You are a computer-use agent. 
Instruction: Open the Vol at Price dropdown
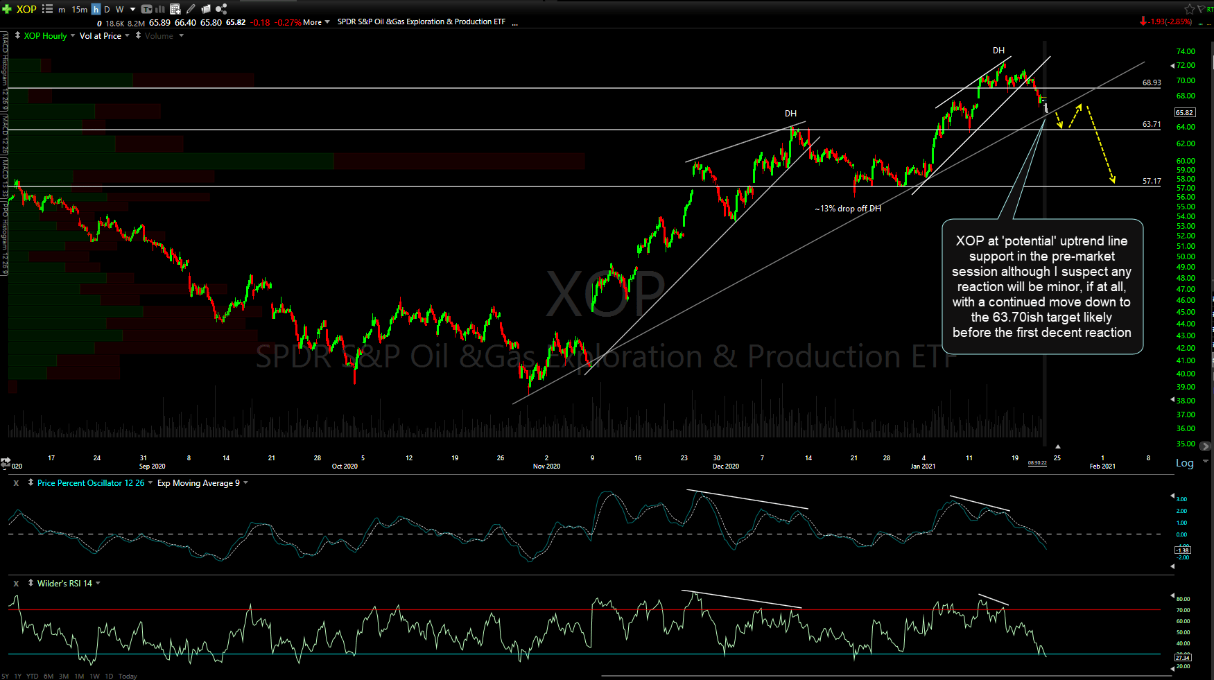pos(127,35)
